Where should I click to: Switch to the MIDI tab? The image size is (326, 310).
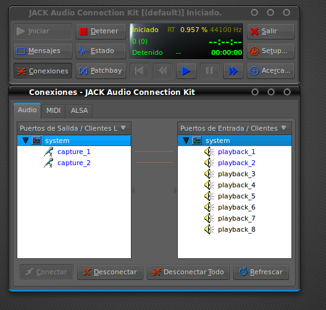pyautogui.click(x=53, y=110)
